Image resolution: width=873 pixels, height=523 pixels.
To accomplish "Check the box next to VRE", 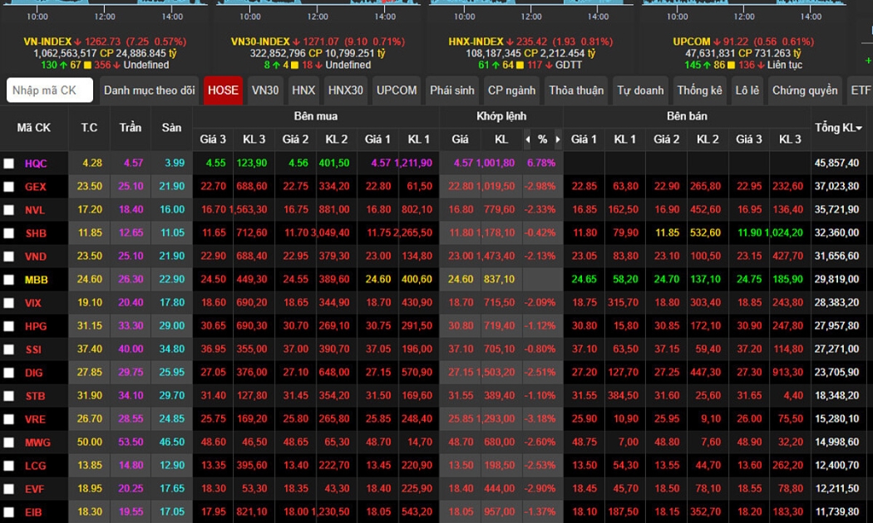I will pyautogui.click(x=9, y=419).
